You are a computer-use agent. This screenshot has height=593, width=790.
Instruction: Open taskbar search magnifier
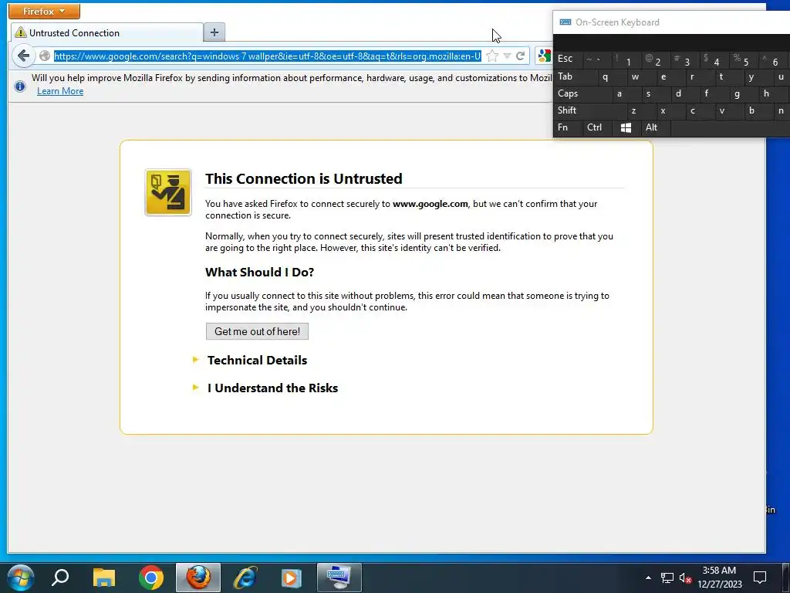tap(60, 578)
